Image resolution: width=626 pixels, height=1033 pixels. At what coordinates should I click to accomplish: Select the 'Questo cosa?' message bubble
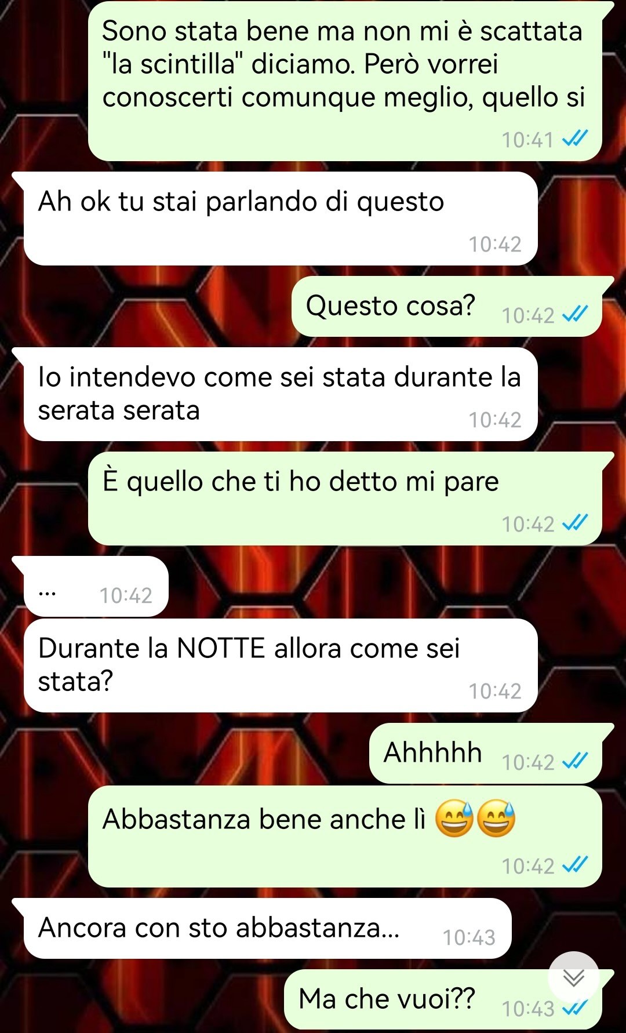(x=447, y=307)
